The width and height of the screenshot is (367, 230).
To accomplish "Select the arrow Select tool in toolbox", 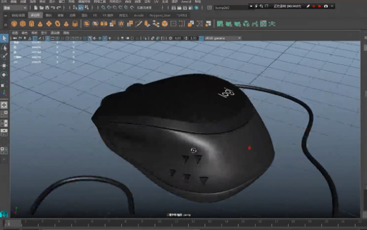I will (x=4, y=39).
